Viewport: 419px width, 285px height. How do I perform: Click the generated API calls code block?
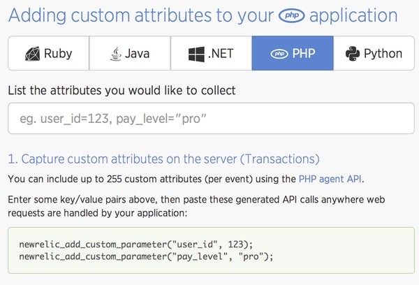[211, 250]
